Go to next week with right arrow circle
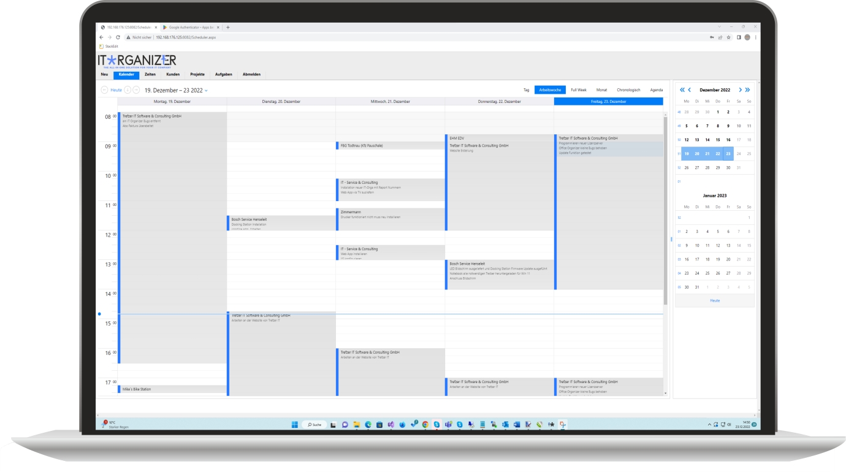Viewport: 846px width, 472px height. click(136, 90)
